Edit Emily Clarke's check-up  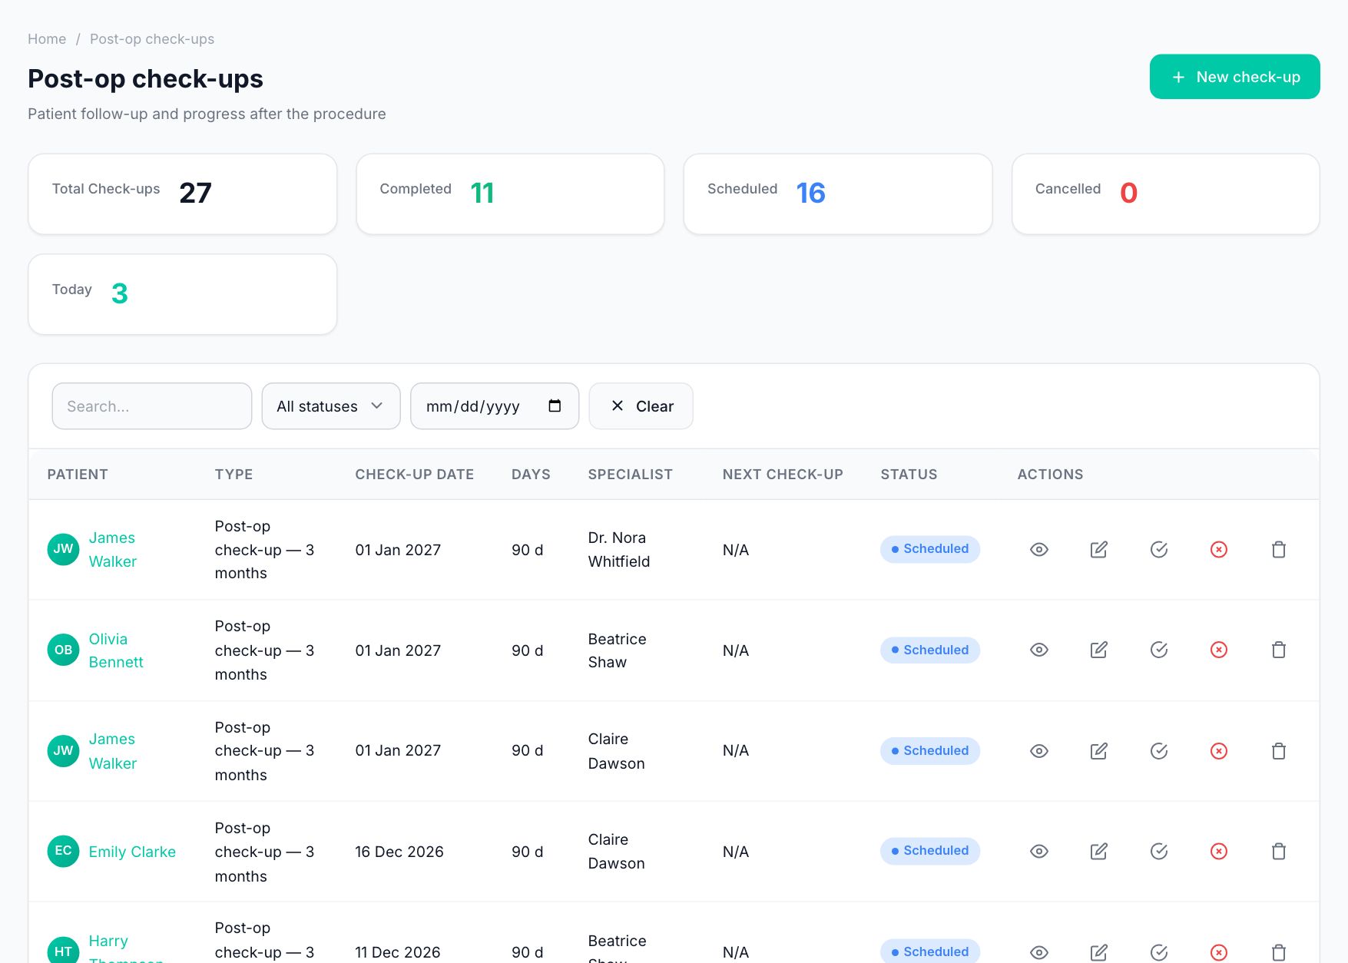point(1098,852)
